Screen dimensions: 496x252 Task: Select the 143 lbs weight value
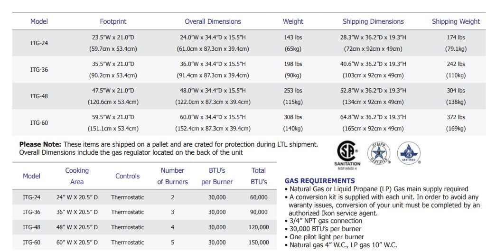pyautogui.click(x=293, y=37)
